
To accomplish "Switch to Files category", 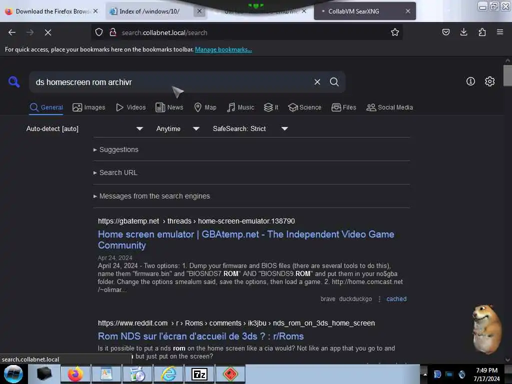I will [x=344, y=107].
